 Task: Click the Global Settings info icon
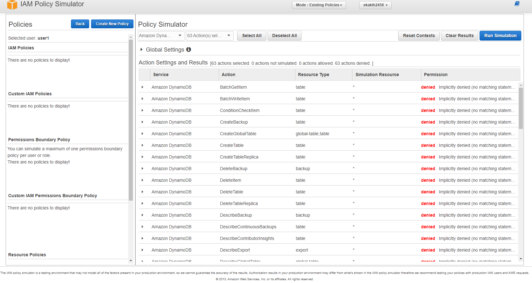[188, 49]
